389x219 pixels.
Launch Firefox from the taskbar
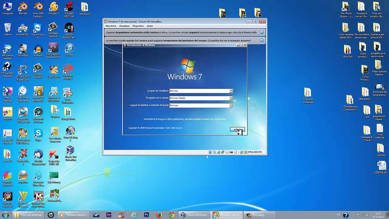click(x=159, y=215)
